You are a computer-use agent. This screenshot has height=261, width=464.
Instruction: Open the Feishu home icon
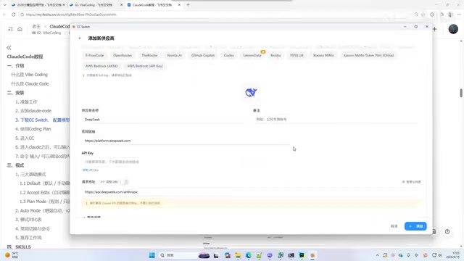coord(20,29)
